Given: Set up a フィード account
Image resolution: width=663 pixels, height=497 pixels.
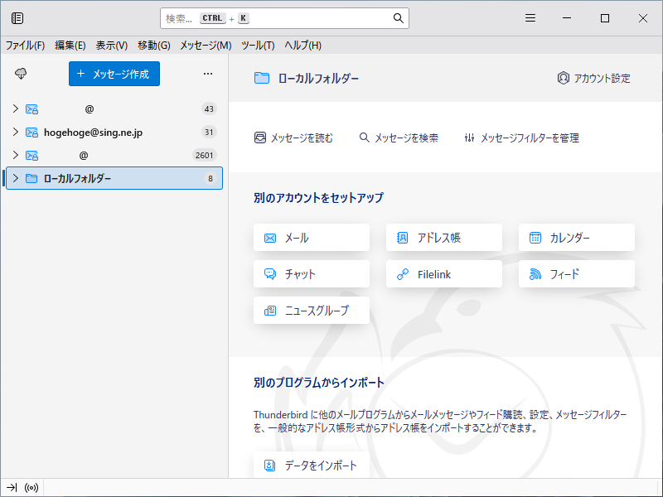Looking at the screenshot, I should pos(577,274).
